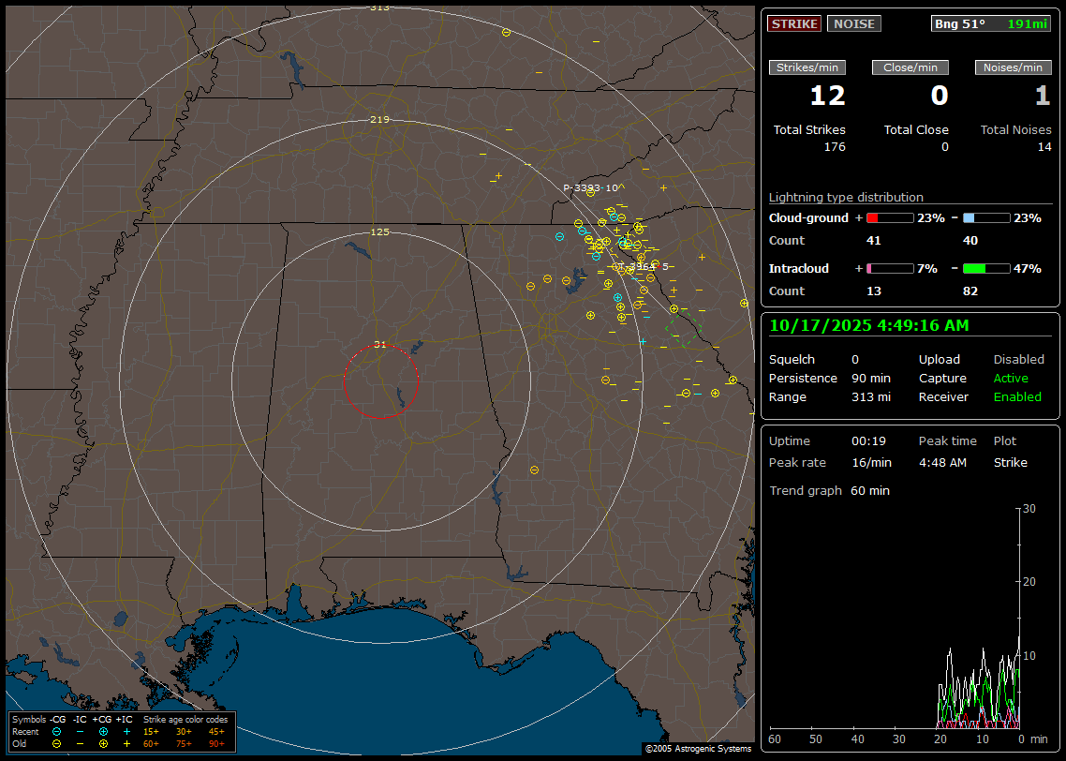
Task: Click the P-3393-10 storm cell label
Action: tap(590, 187)
